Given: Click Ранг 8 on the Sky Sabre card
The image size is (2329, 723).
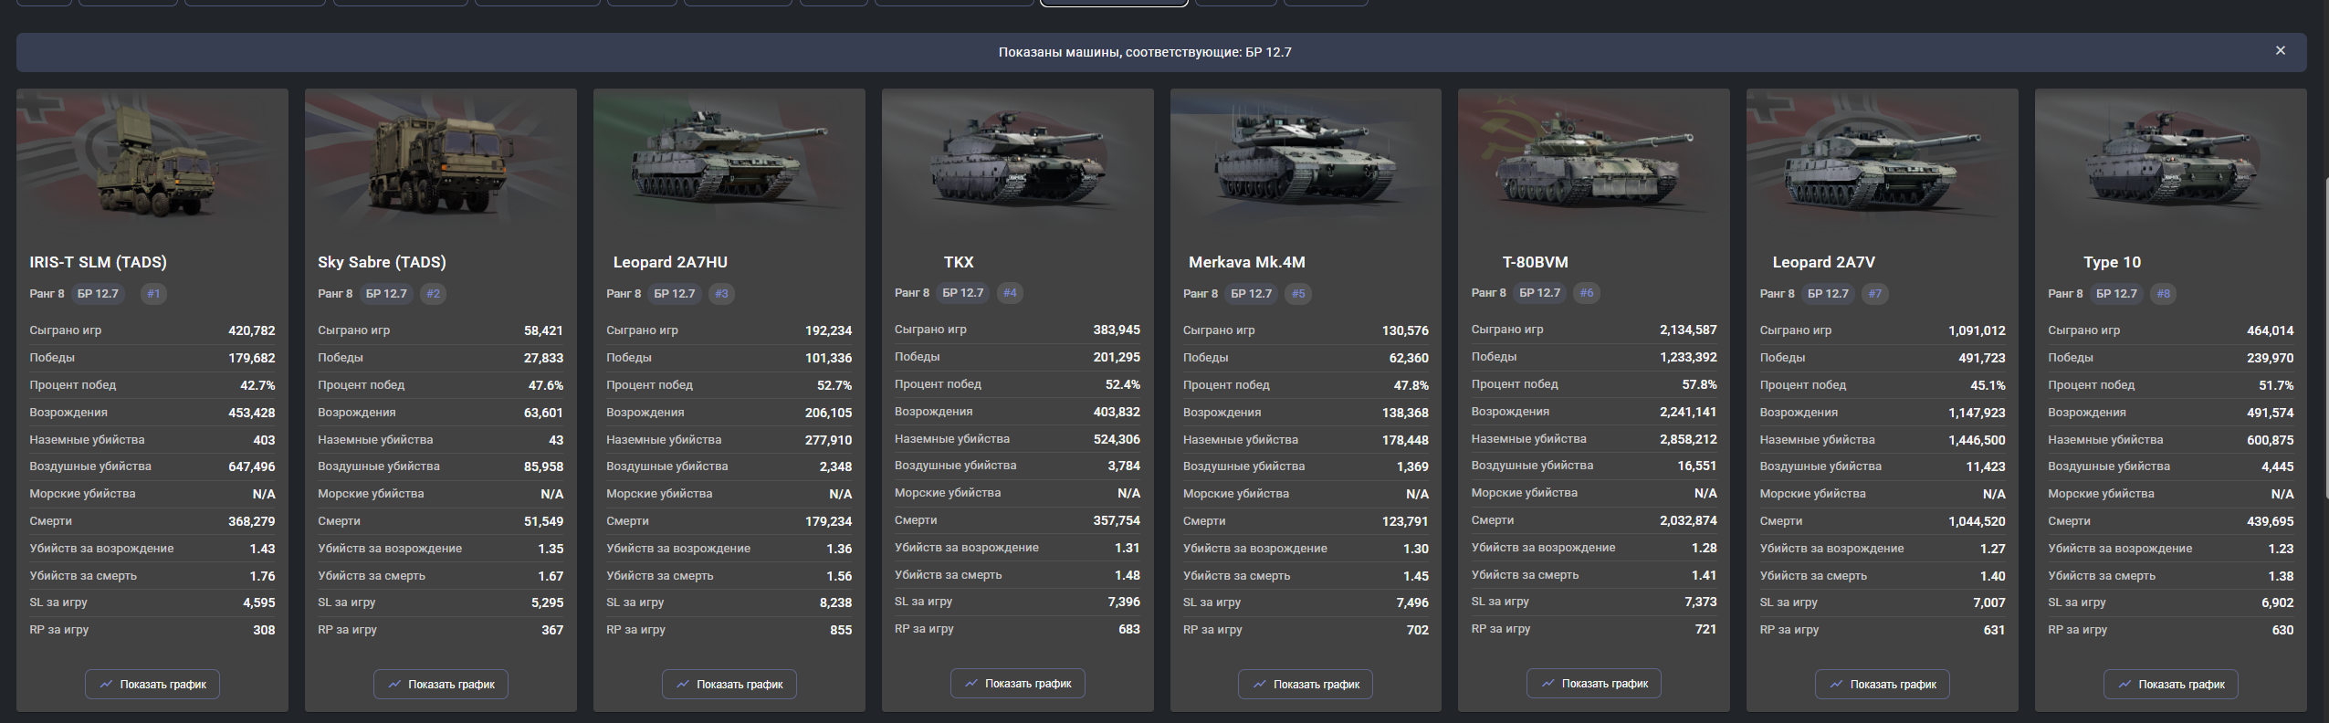Looking at the screenshot, I should click(335, 294).
